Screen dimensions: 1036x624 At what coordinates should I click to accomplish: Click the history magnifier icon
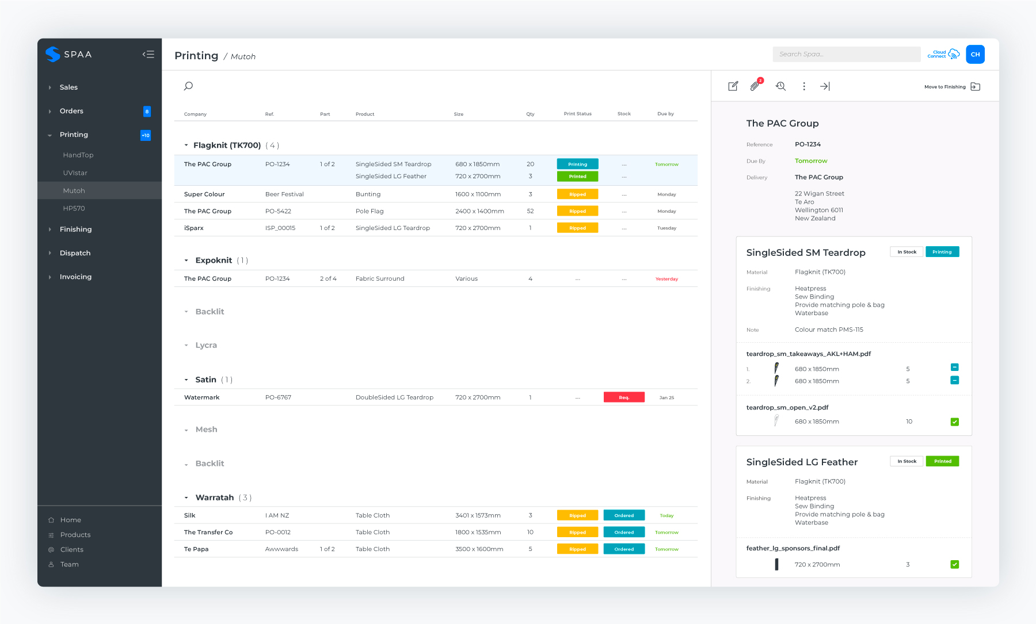pos(780,86)
